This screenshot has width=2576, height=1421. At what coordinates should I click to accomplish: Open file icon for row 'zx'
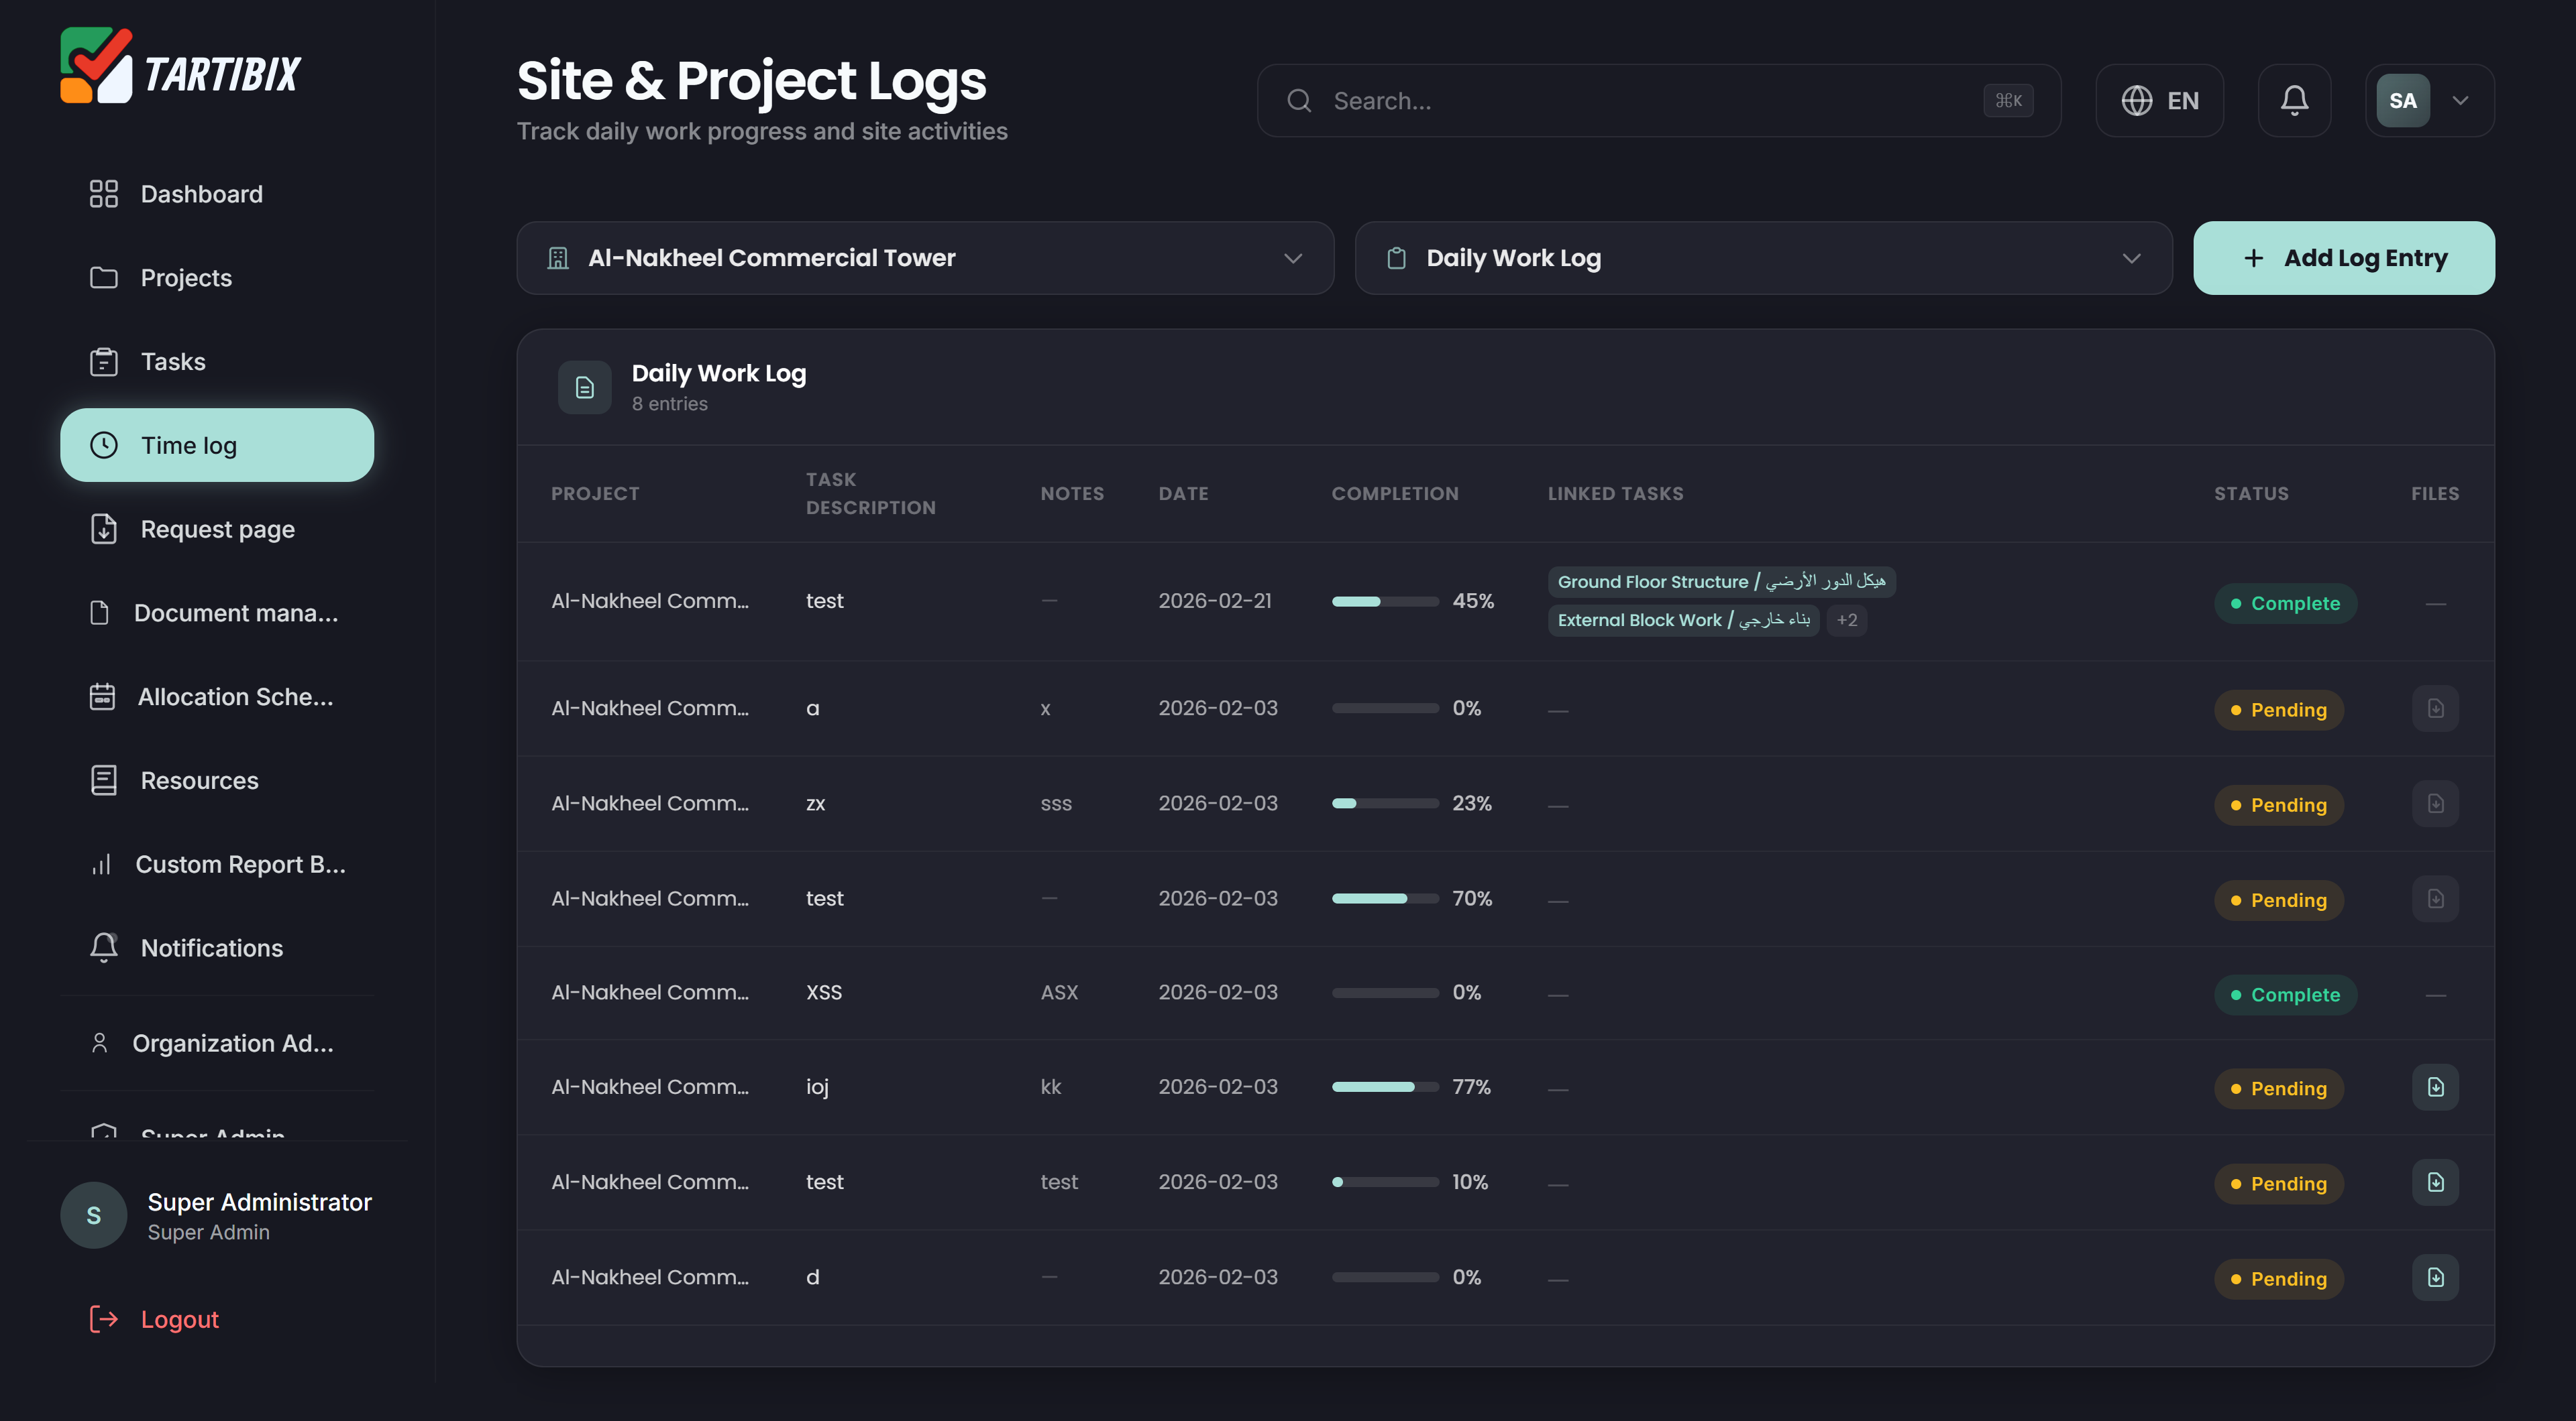2435,804
